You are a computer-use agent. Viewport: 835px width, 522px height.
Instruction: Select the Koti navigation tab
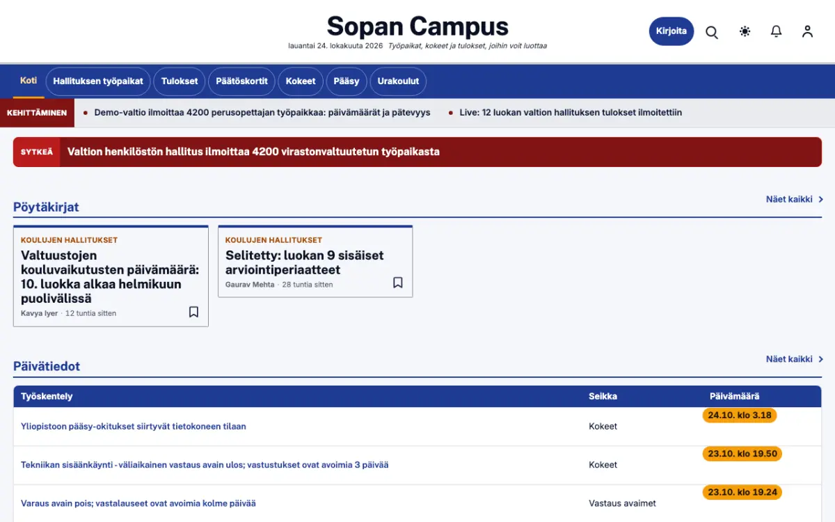(x=29, y=81)
